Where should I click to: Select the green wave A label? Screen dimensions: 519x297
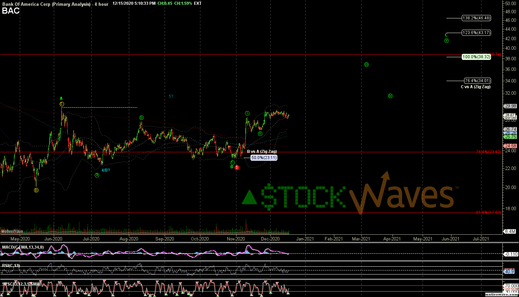[x=61, y=98]
